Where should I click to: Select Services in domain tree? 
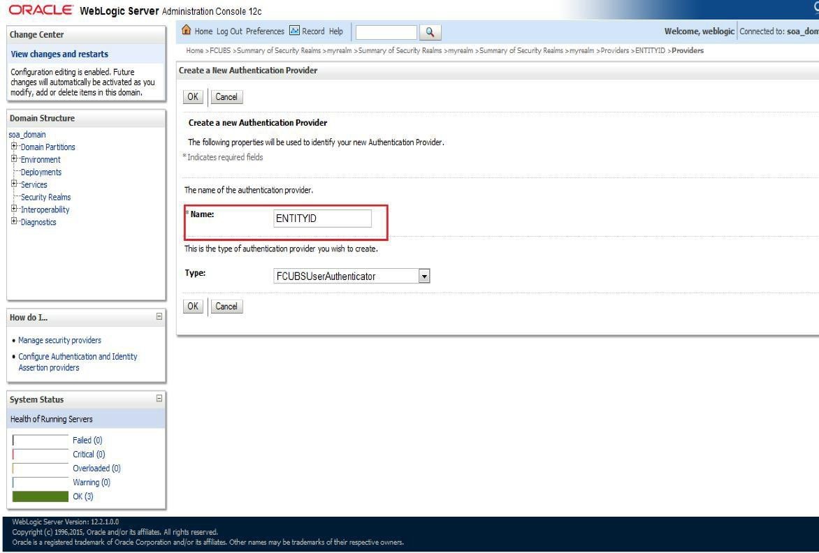tap(34, 184)
